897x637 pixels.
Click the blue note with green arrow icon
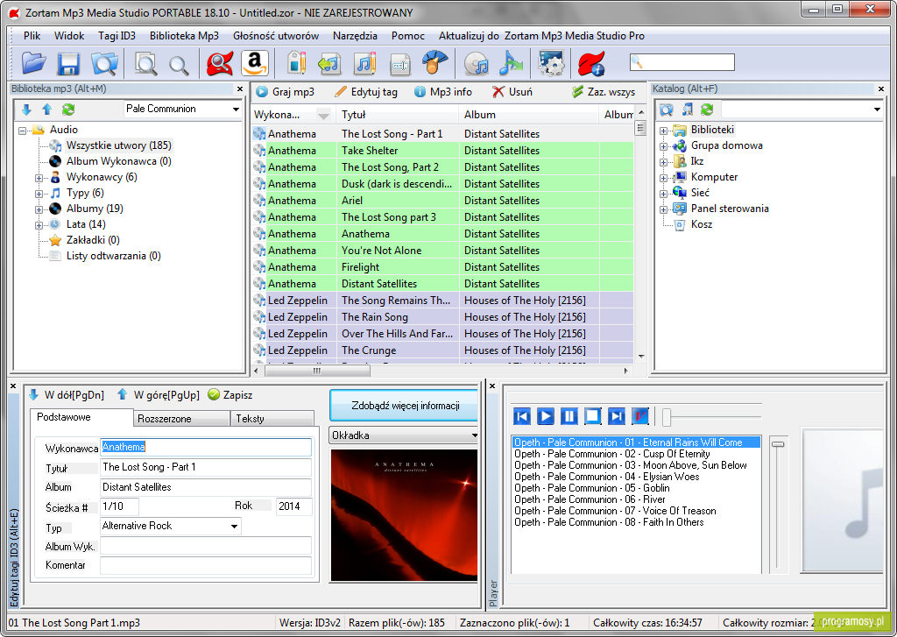tap(511, 63)
